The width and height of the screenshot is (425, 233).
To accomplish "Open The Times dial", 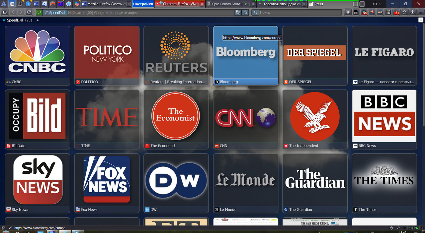I will [x=384, y=183].
